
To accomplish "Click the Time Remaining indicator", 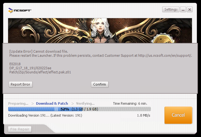I will click(130, 103).
